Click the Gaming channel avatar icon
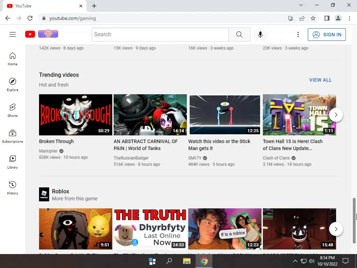This screenshot has height=268, width=357. (48, 34)
